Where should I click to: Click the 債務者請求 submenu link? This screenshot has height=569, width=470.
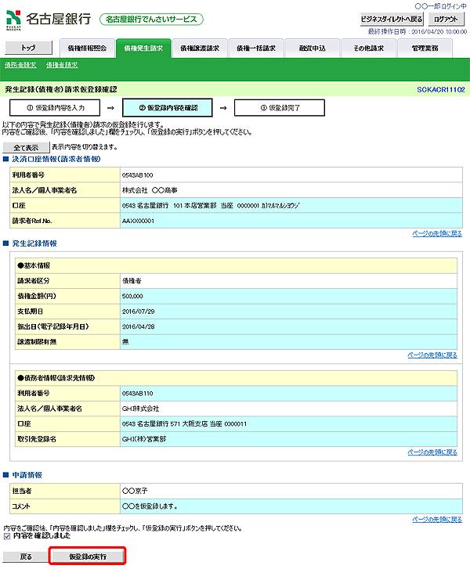pyautogui.click(x=20, y=65)
